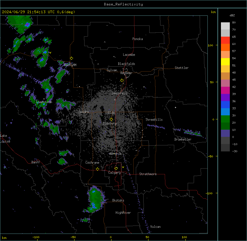Click the yellow marker south of RedDeer
The height and width of the screenshot is (241, 247).
click(122, 80)
